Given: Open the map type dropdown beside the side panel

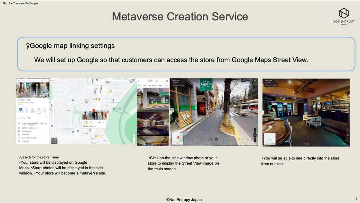Looking at the screenshot, I should (53, 80).
